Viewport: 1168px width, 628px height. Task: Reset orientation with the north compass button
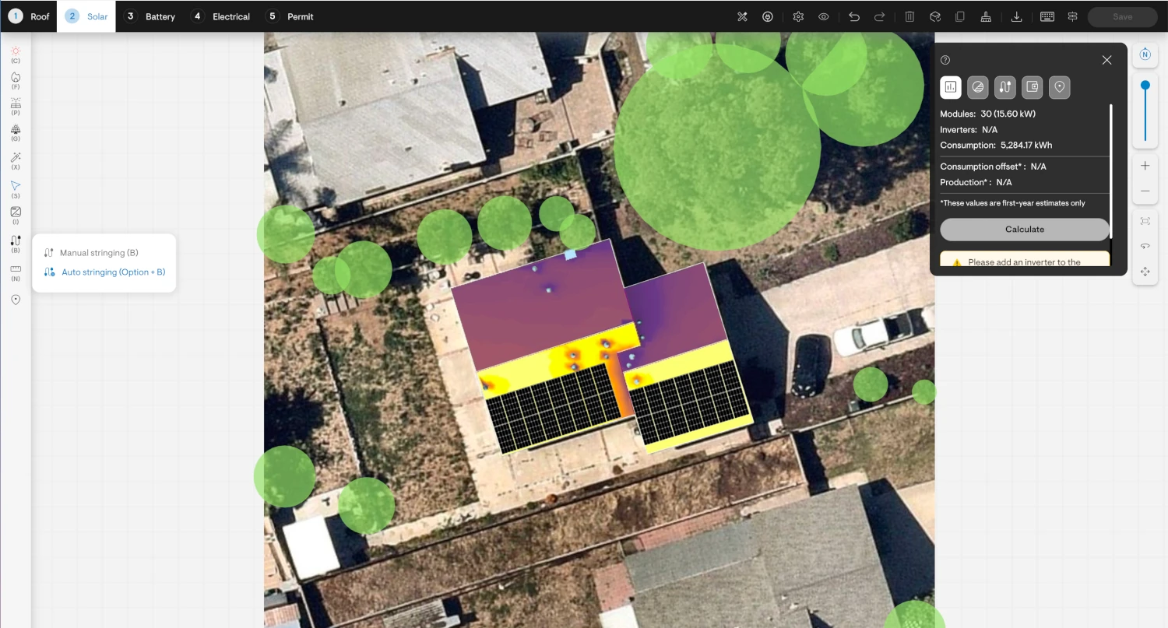tap(1145, 54)
